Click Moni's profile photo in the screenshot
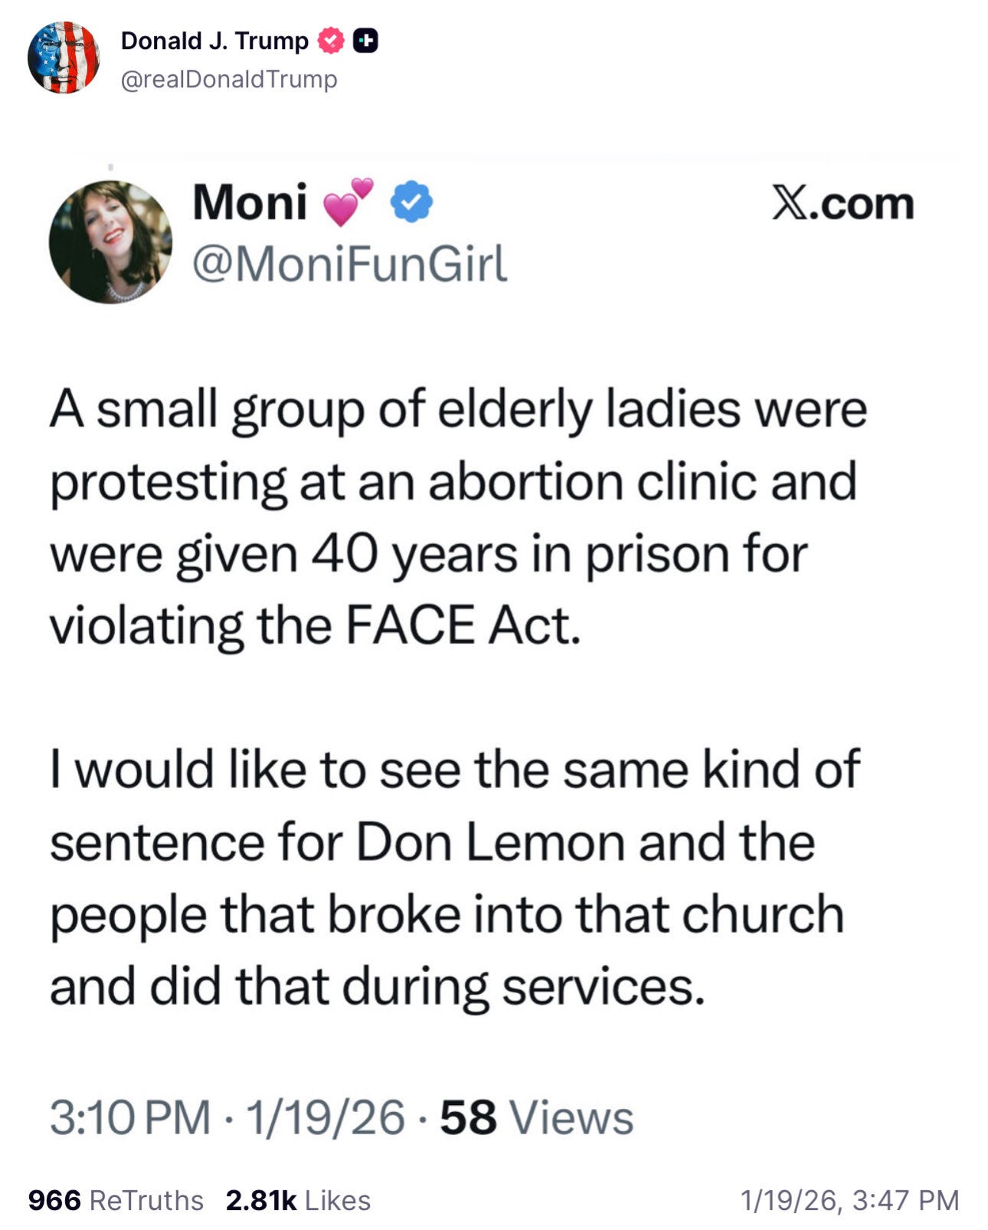The width and height of the screenshot is (988, 1230). [110, 242]
